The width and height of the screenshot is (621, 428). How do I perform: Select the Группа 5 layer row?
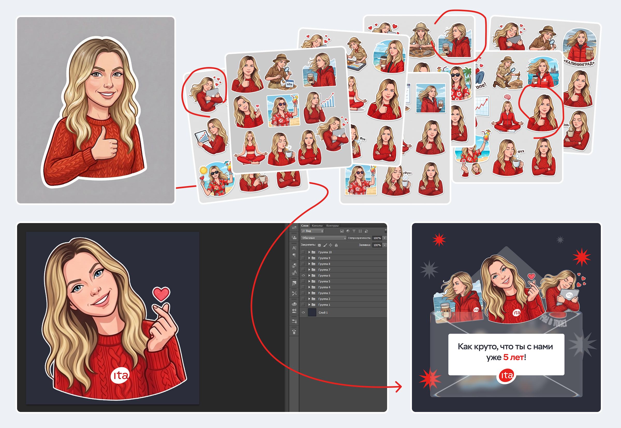point(343,281)
